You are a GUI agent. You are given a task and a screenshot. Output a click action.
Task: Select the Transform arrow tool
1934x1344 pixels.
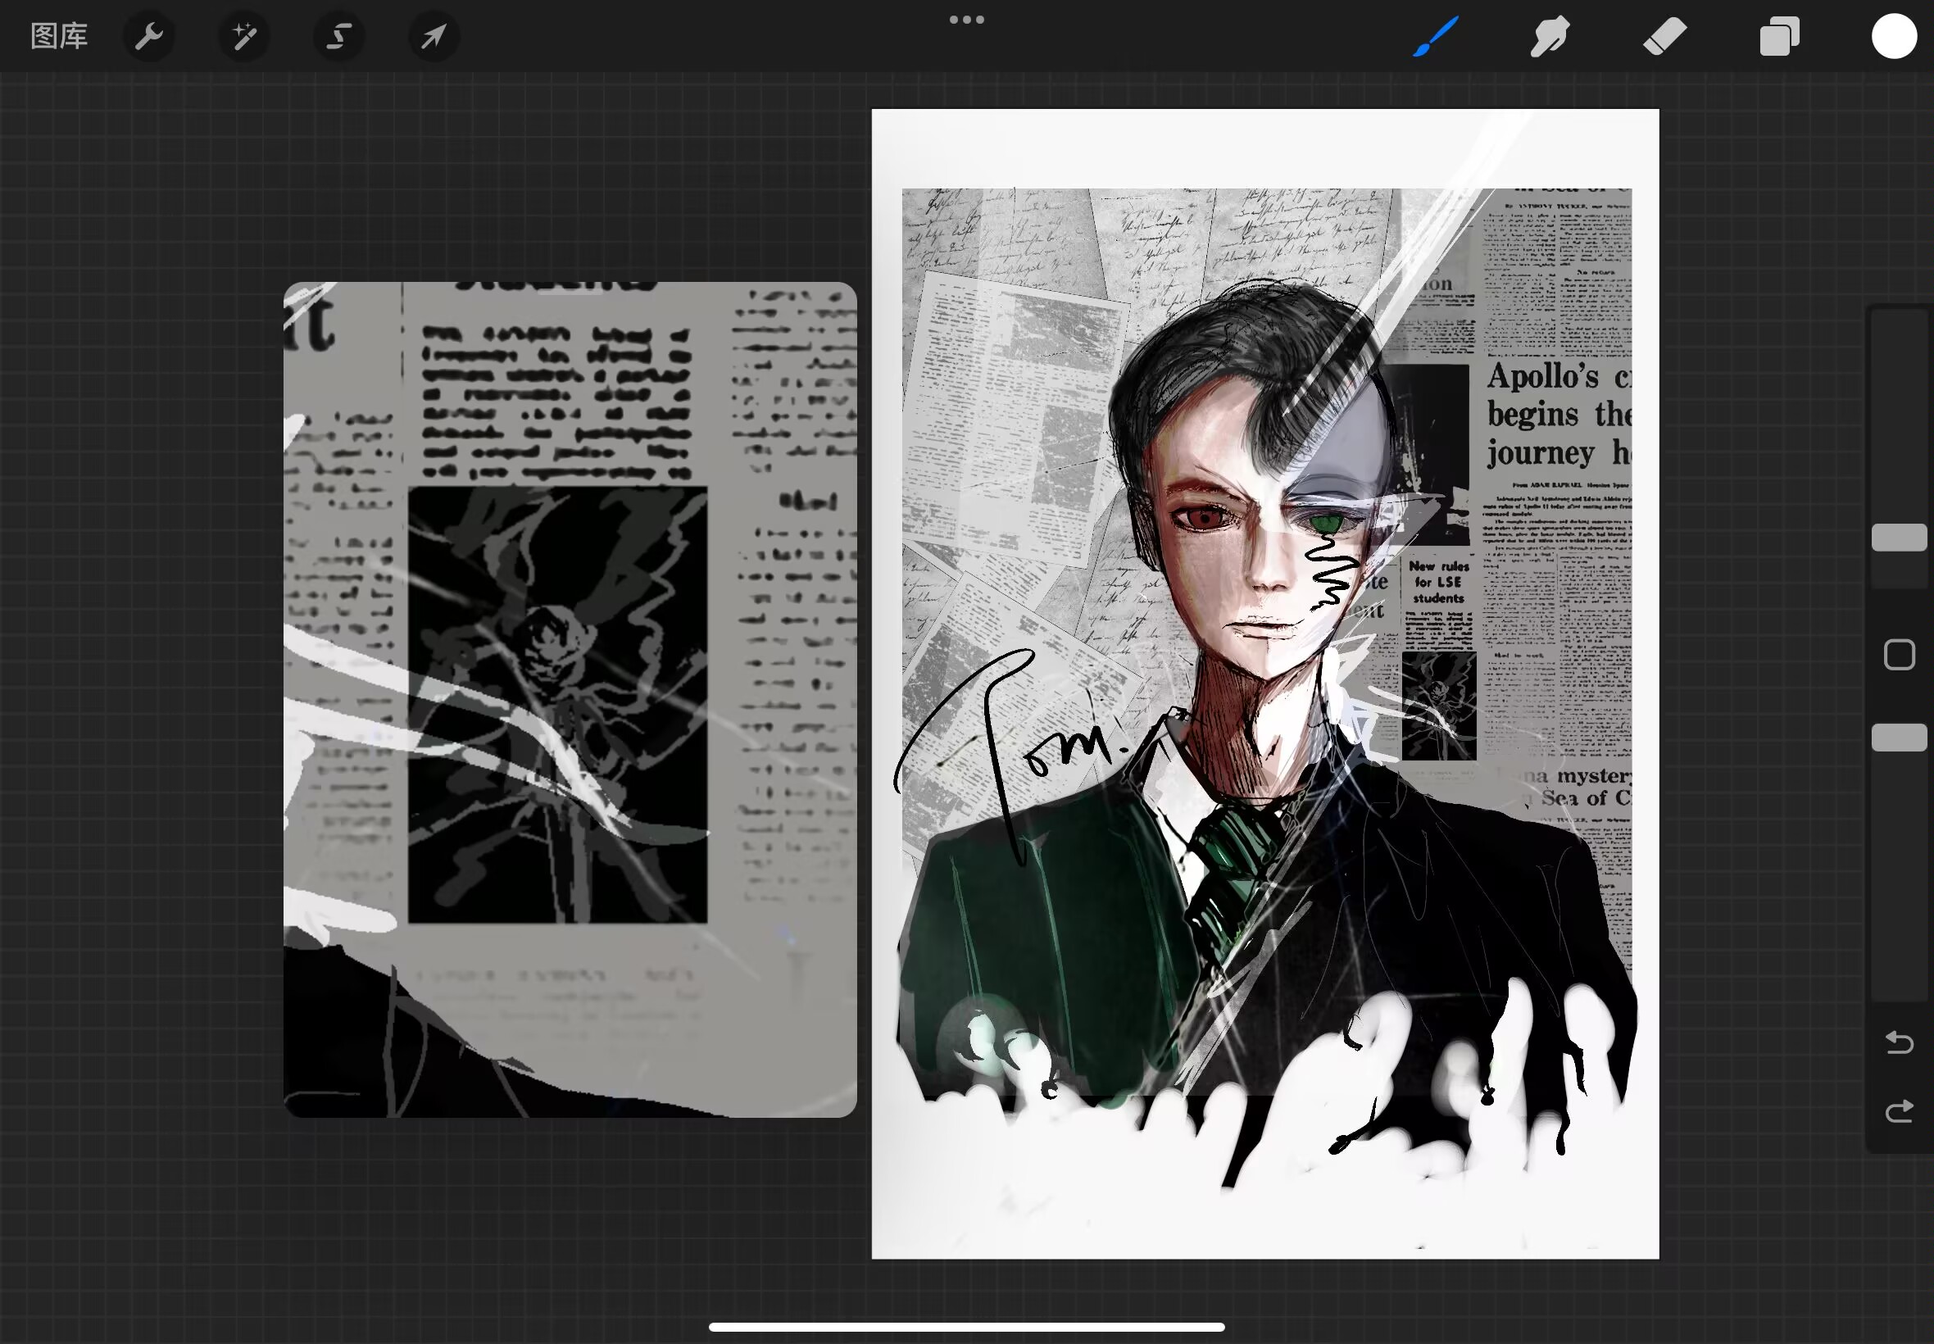tap(434, 36)
